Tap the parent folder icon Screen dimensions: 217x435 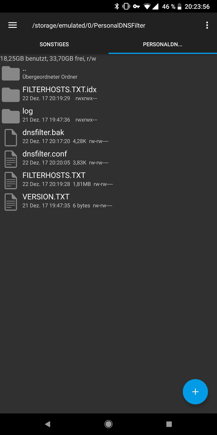(10, 73)
